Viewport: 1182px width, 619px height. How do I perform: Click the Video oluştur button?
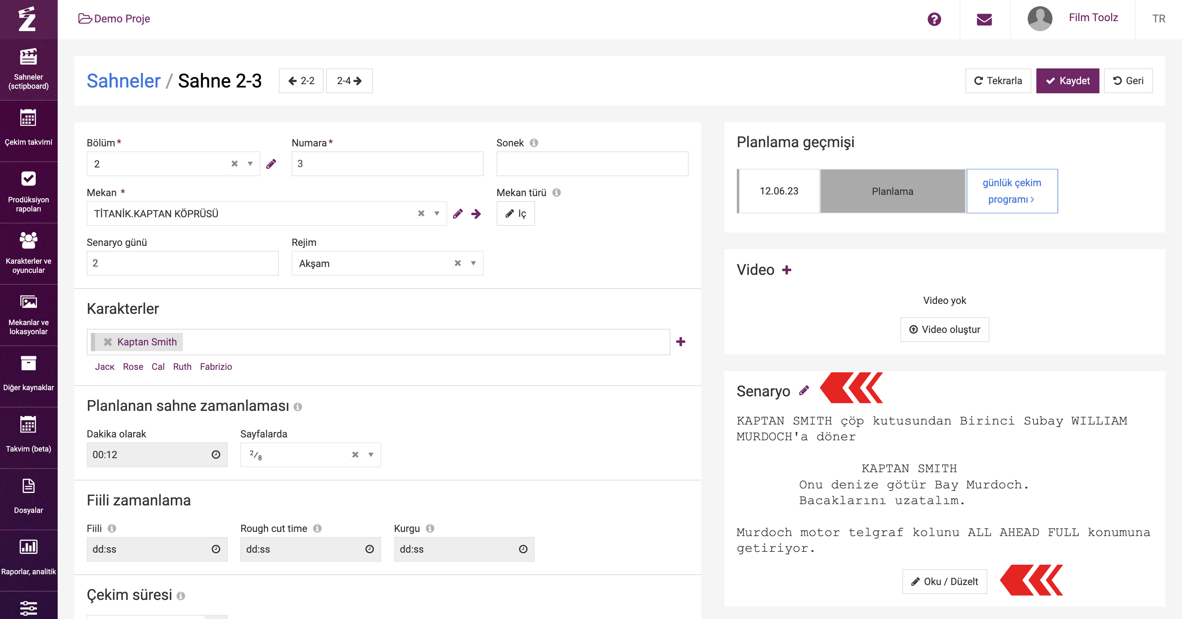click(945, 329)
